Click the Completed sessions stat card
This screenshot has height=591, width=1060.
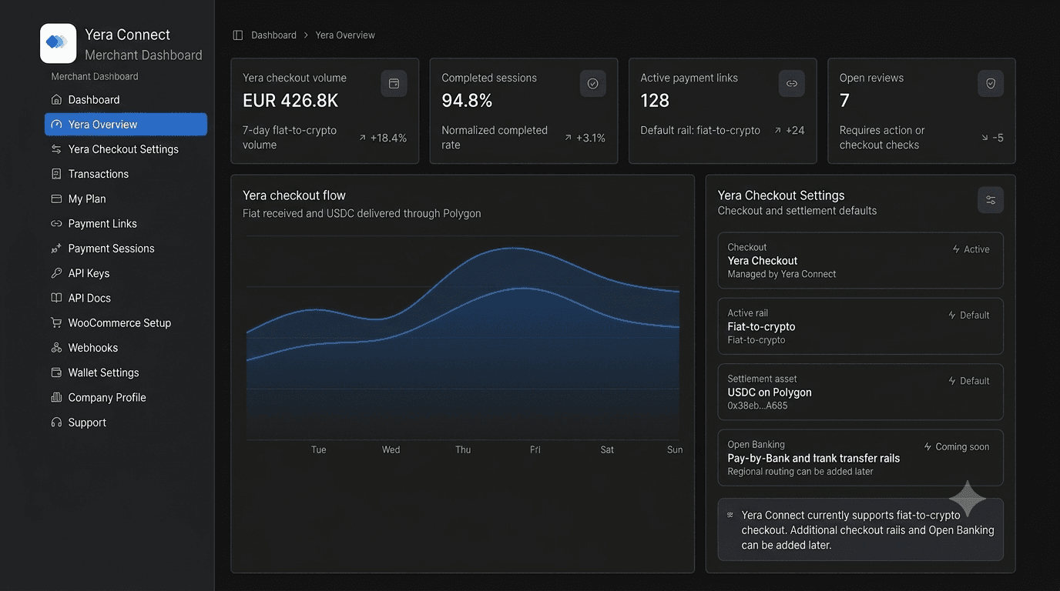[x=524, y=111]
